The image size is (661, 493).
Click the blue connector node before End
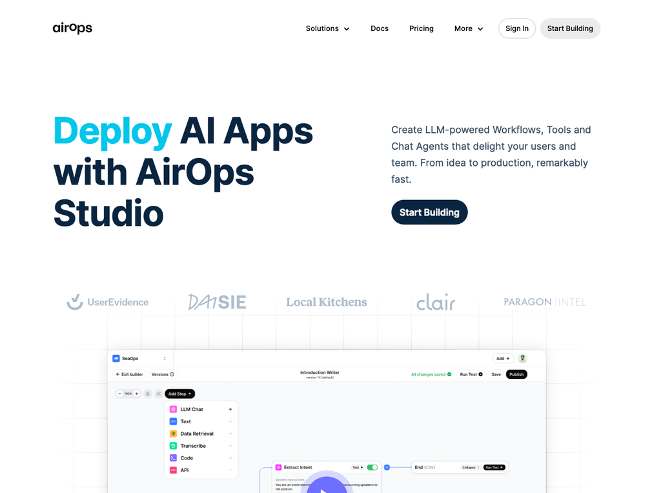pyautogui.click(x=387, y=467)
